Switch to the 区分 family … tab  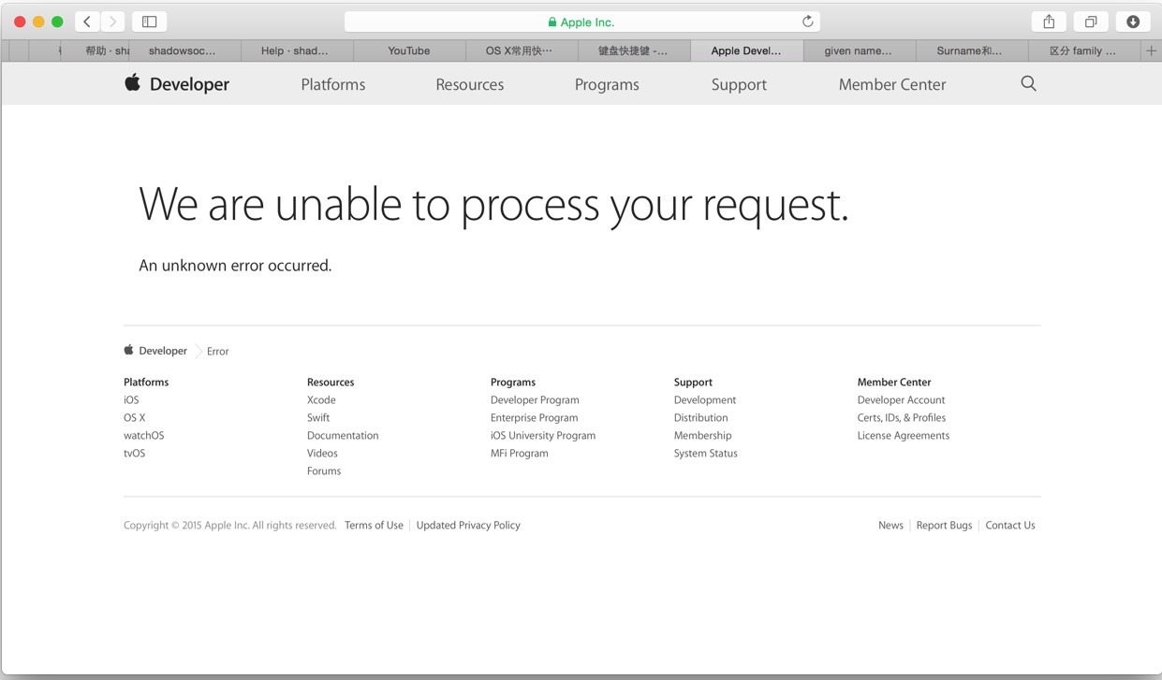1082,51
